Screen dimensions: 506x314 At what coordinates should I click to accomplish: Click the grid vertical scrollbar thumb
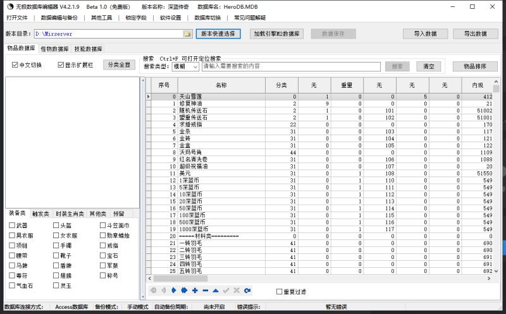tap(497, 88)
